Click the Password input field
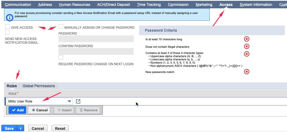 96,39
